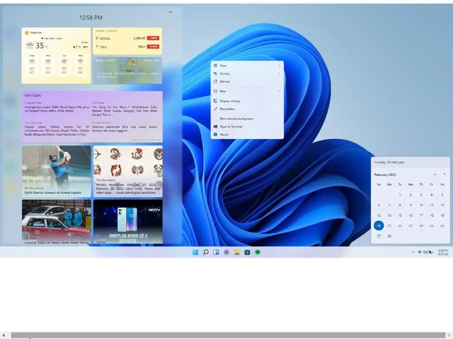This screenshot has width=453, height=339.
Task: Open Sort by submenu in context menu
Action: [247, 74]
